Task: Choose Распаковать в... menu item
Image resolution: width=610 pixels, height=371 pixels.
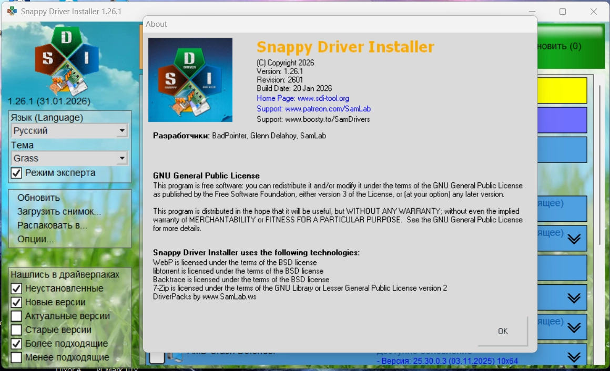Action: (x=52, y=225)
